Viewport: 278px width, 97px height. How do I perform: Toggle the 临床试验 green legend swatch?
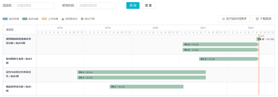(x=25, y=19)
